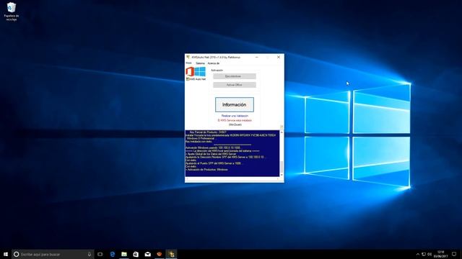Launch Microsoft Edge from the taskbar
Viewport: 462px width, 259px height.
[113, 254]
